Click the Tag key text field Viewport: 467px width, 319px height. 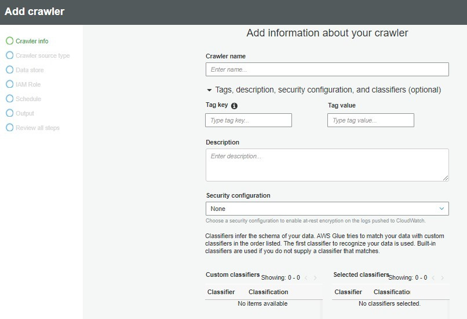[248, 120]
